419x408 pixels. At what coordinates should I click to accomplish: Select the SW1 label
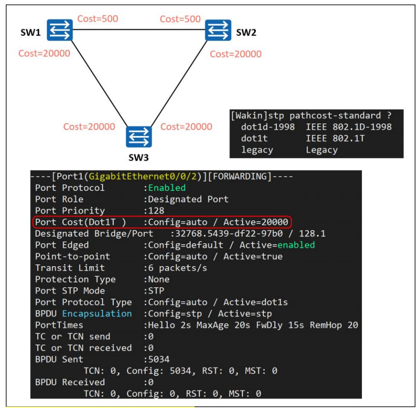point(30,33)
